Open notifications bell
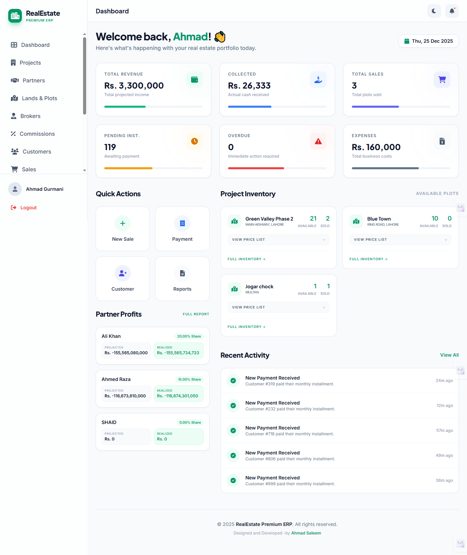Screen dimensions: 467x555 coord(452,11)
